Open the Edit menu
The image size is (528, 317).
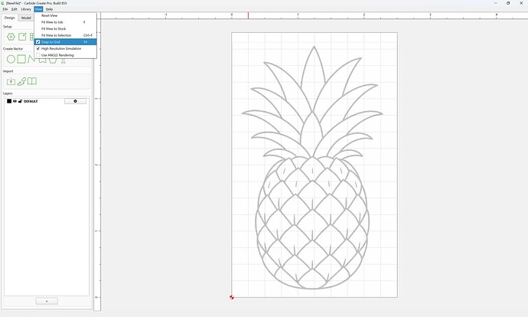point(14,9)
